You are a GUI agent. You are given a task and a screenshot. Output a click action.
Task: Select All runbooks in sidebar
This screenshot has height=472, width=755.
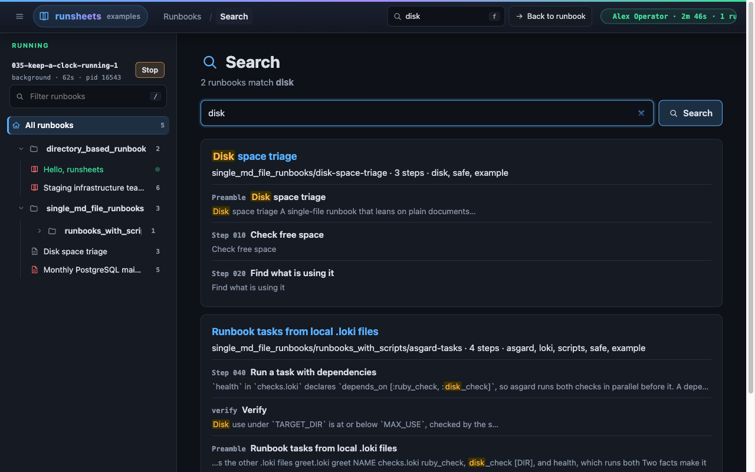(x=88, y=125)
